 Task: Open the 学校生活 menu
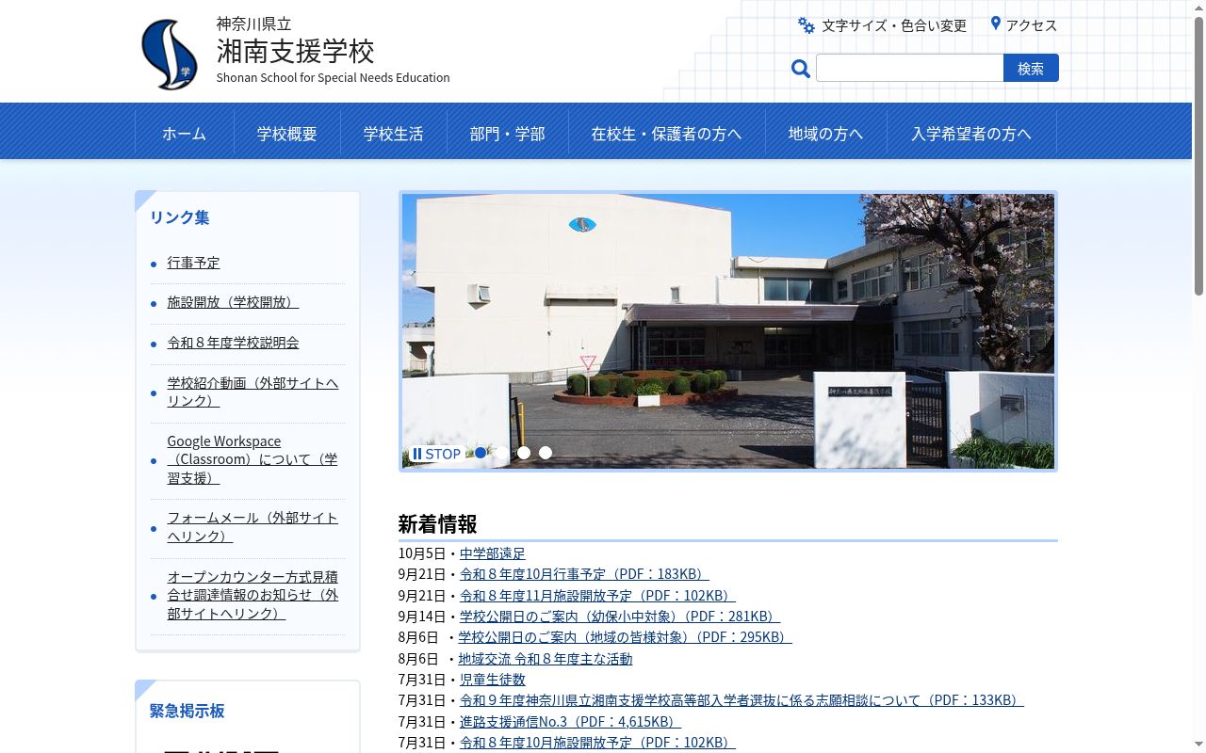tap(394, 134)
